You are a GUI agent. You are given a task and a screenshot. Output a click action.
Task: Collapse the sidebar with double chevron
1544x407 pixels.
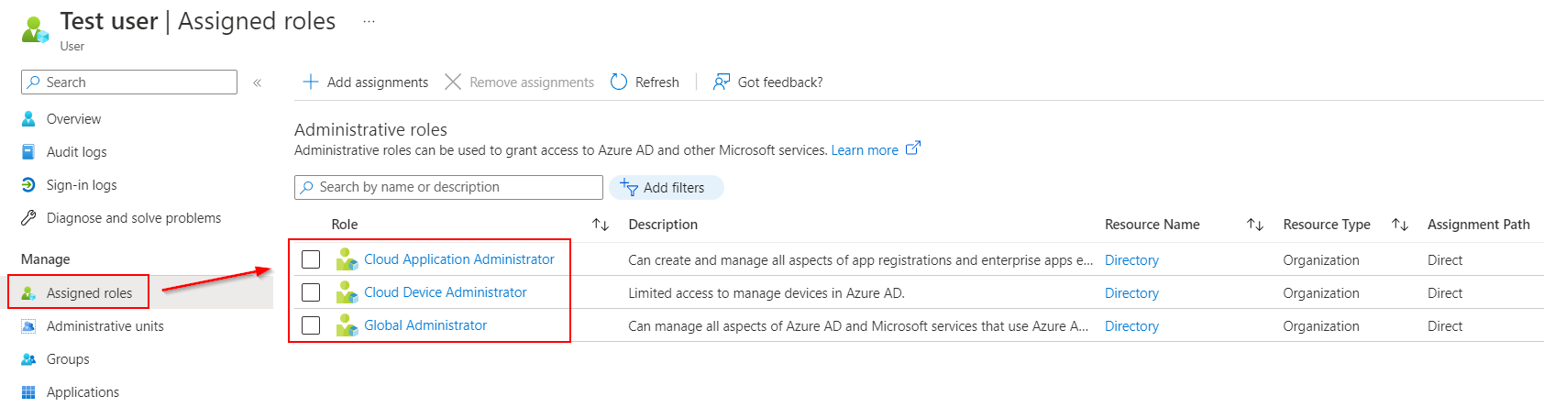[258, 82]
